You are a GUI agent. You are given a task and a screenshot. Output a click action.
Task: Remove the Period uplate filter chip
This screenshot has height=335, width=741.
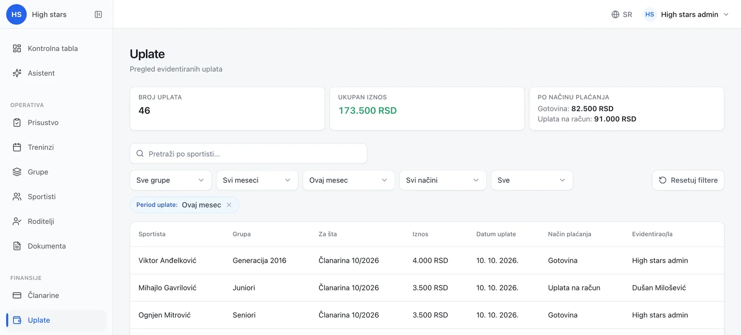click(x=229, y=205)
